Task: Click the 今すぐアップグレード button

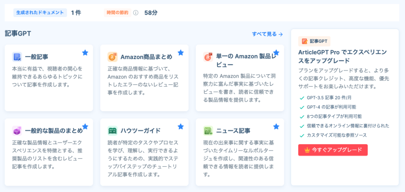Action: (333, 150)
